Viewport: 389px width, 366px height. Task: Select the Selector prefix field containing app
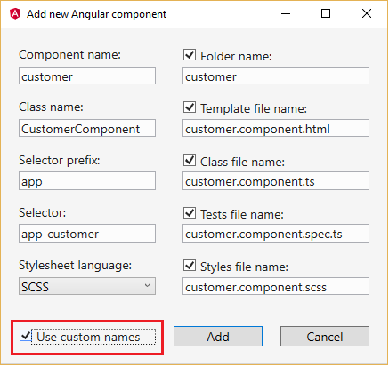(87, 180)
